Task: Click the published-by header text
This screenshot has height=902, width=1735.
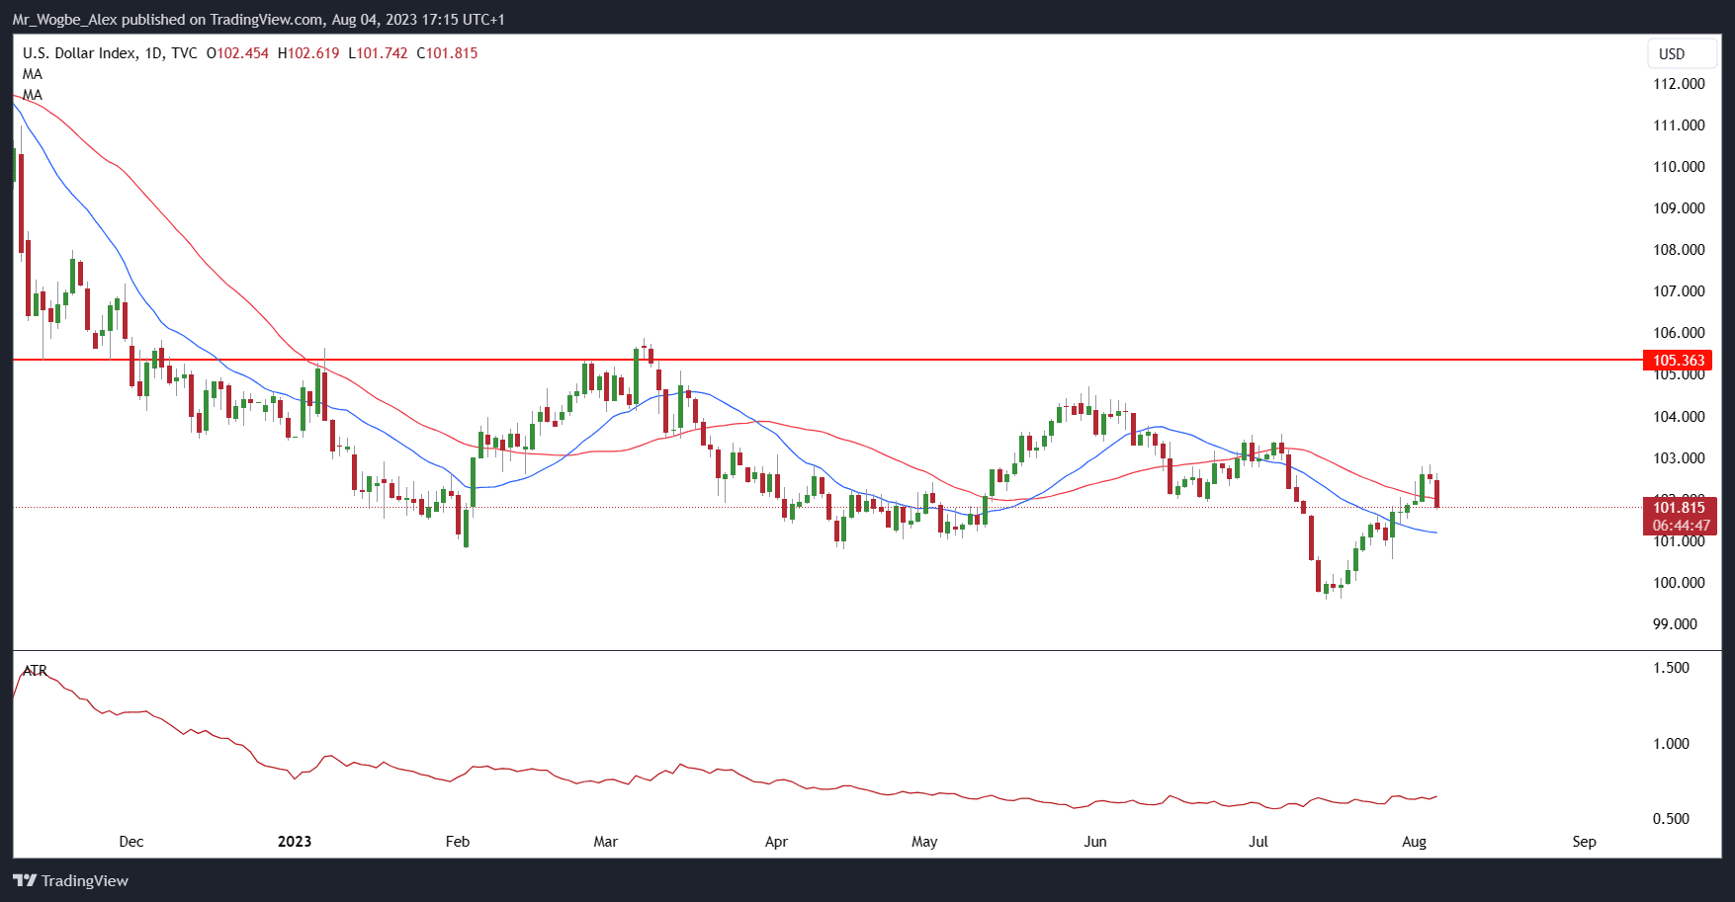Action: pos(258,20)
